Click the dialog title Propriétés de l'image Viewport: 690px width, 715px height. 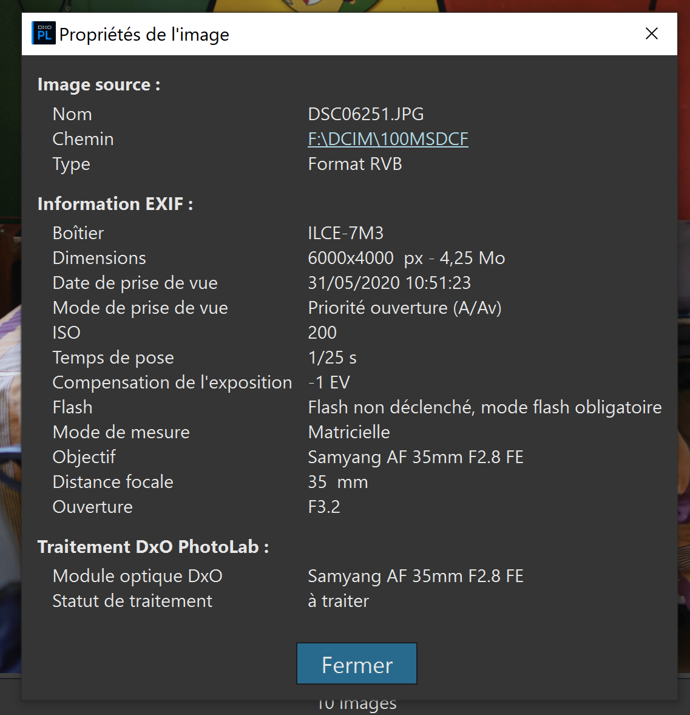(x=144, y=35)
